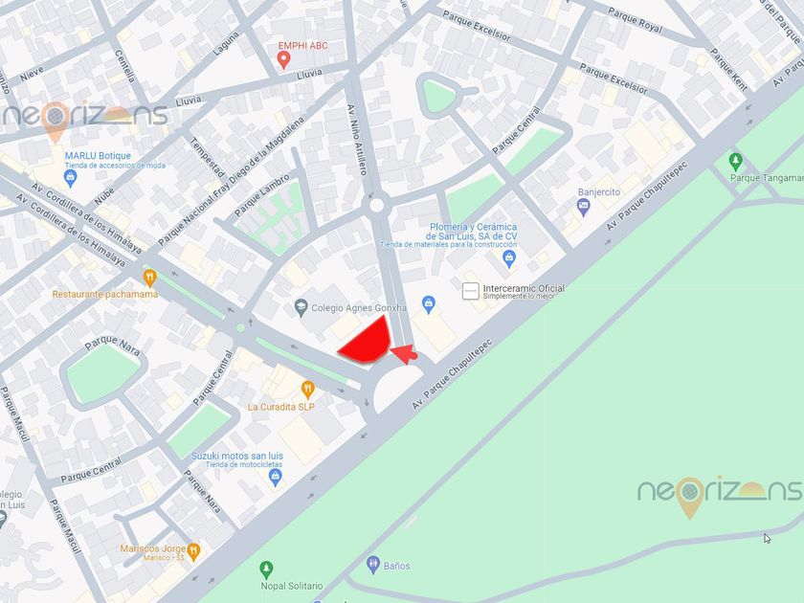Click the Av. Niño Artillero roundabout circle

[376, 205]
